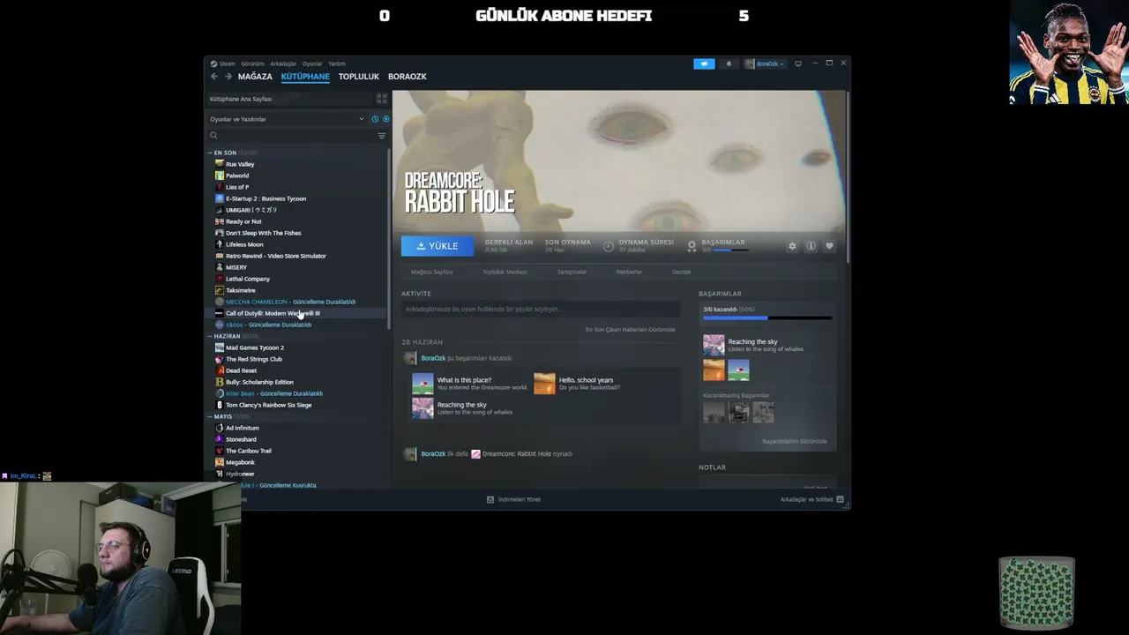1129x635 pixels.
Task: Collapse the MAYIS section
Action: pyautogui.click(x=210, y=416)
